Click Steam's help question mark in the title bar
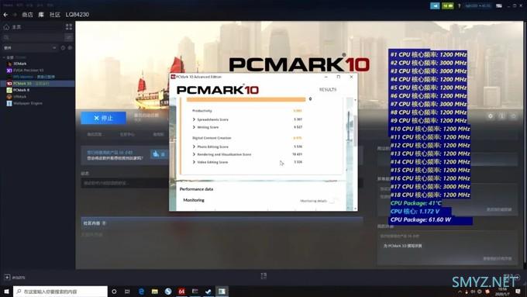This screenshot has height=297, width=527. [x=460, y=5]
